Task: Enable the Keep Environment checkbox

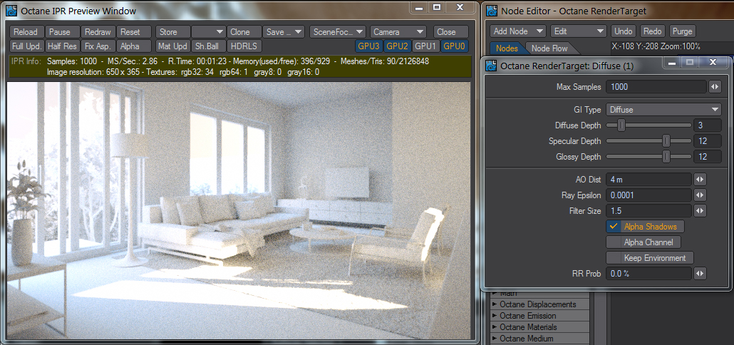Action: click(x=650, y=258)
